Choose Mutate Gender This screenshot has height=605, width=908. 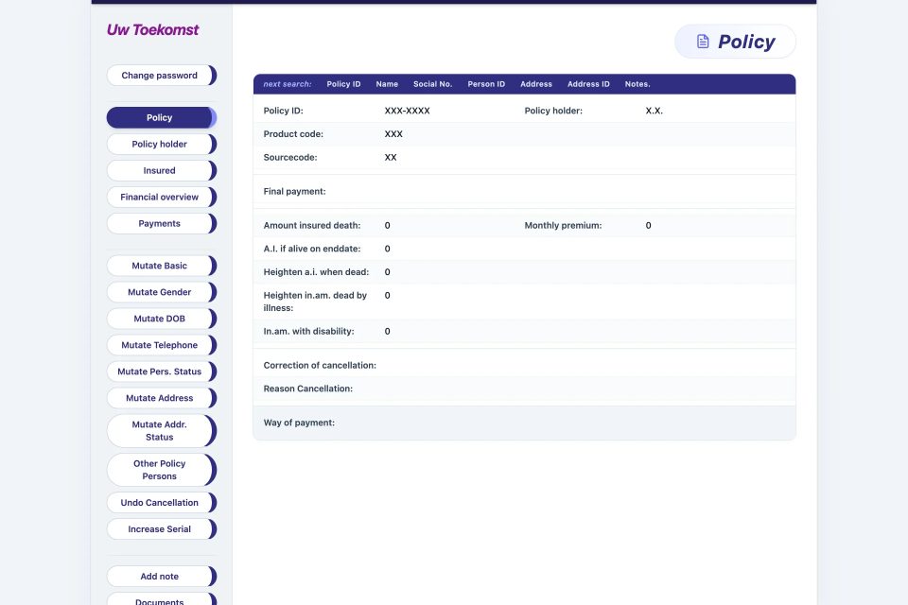coord(161,292)
